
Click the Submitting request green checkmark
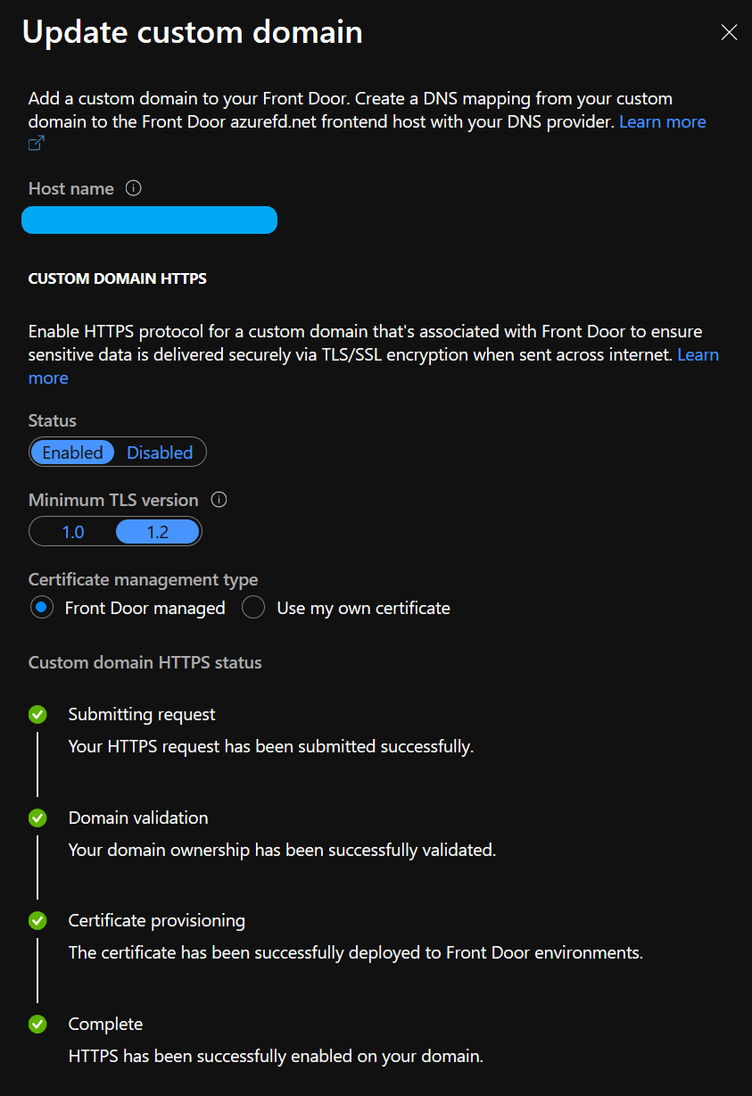pos(37,714)
